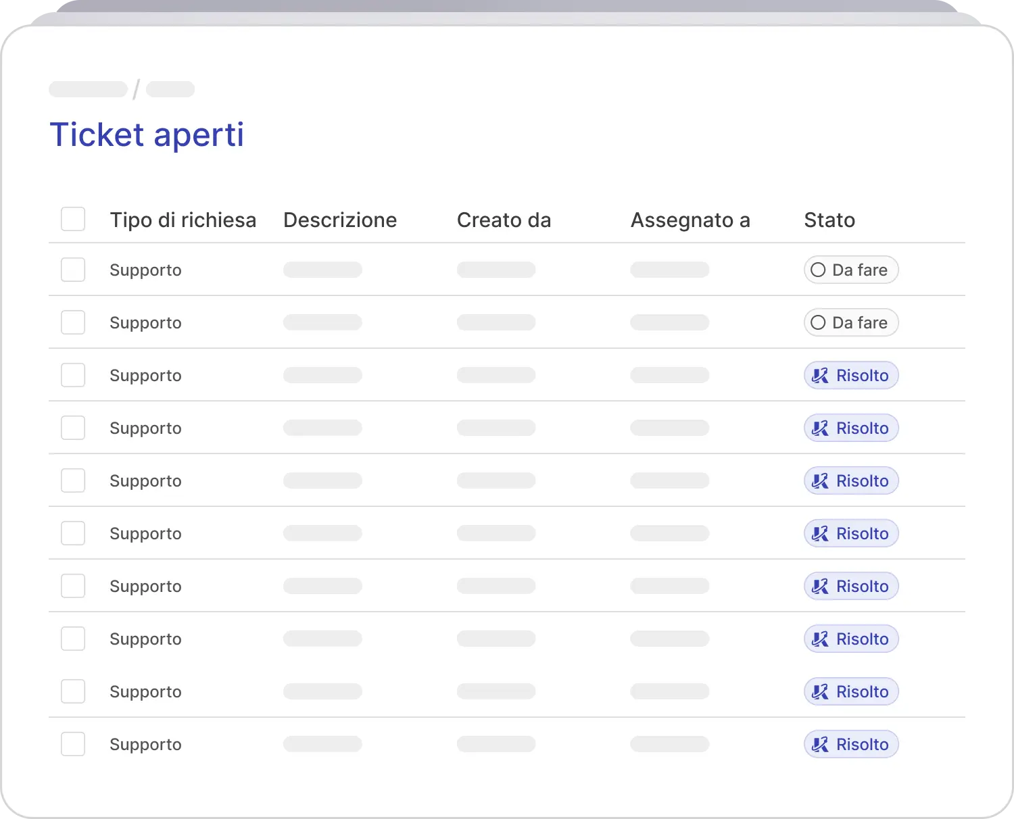The height and width of the screenshot is (819, 1014).
Task: Select the Supporto label in the last row
Action: pyautogui.click(x=145, y=745)
